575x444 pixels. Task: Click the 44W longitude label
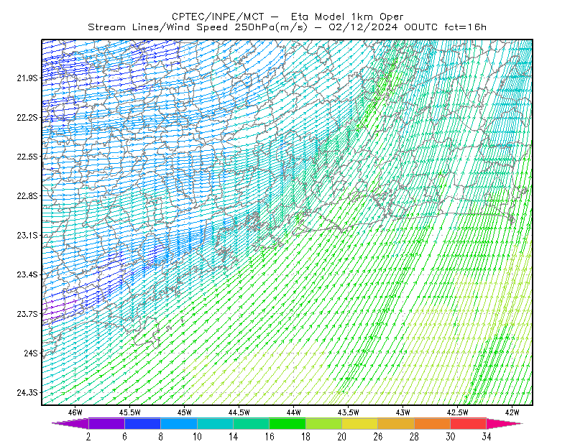click(x=294, y=412)
